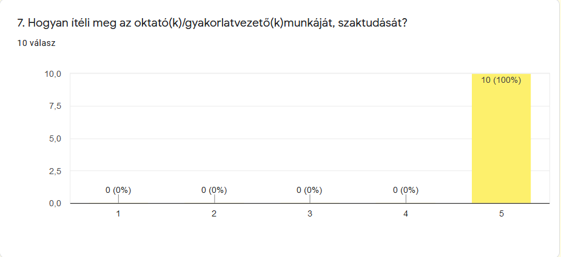Click the y-axis value 0,0
The width and height of the screenshot is (561, 257).
coord(55,203)
